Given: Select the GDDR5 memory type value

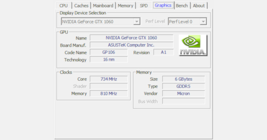Looking at the screenshot, I should [183, 86].
